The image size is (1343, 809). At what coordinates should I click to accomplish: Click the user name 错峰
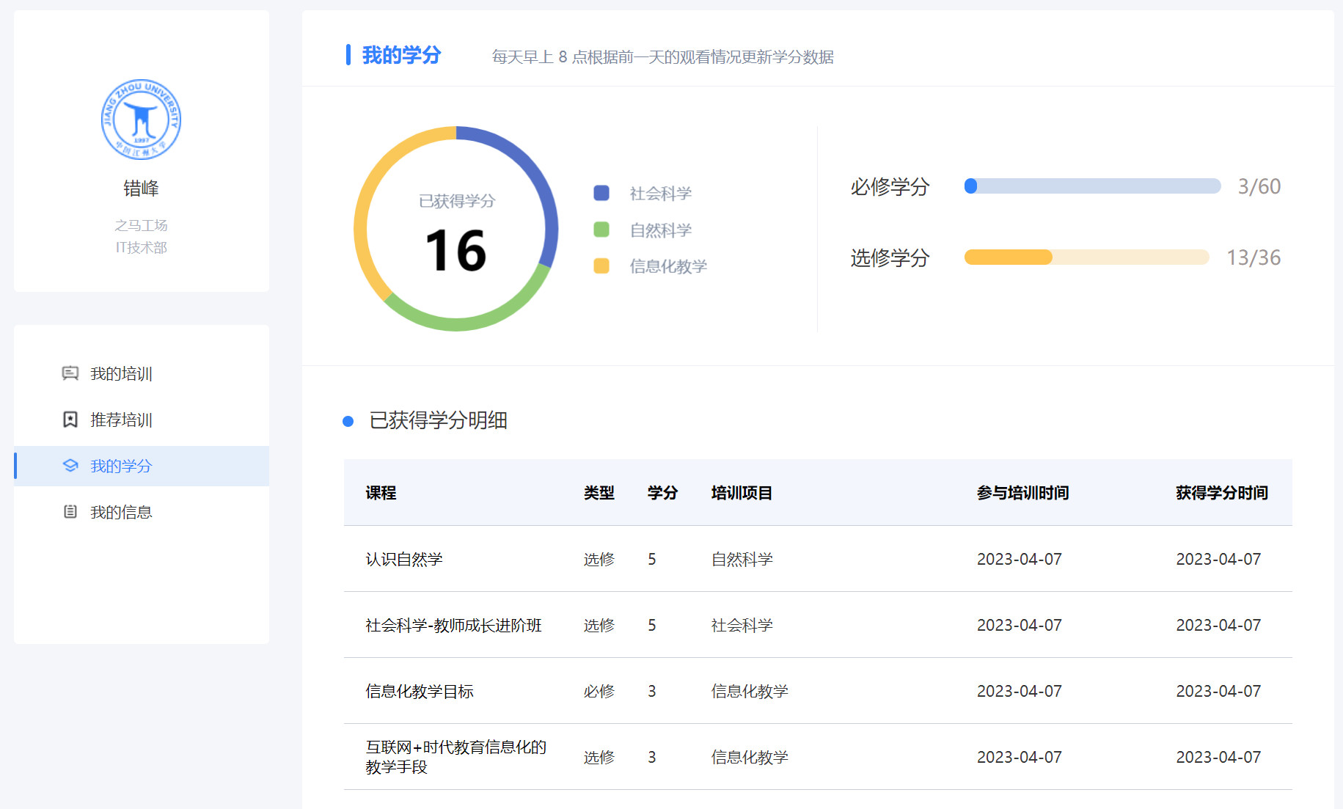141,188
